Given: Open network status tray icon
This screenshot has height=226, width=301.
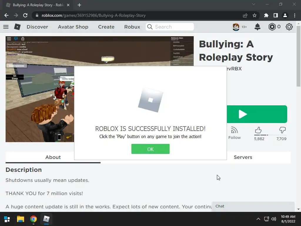Looking at the screenshot, I should coord(266,219).
